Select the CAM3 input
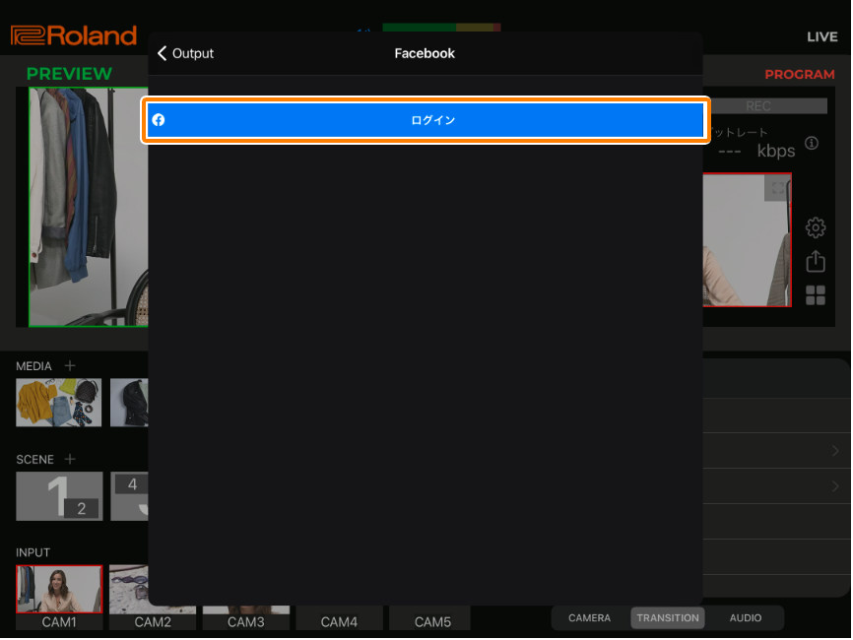This screenshot has height=640, width=853. (246, 618)
